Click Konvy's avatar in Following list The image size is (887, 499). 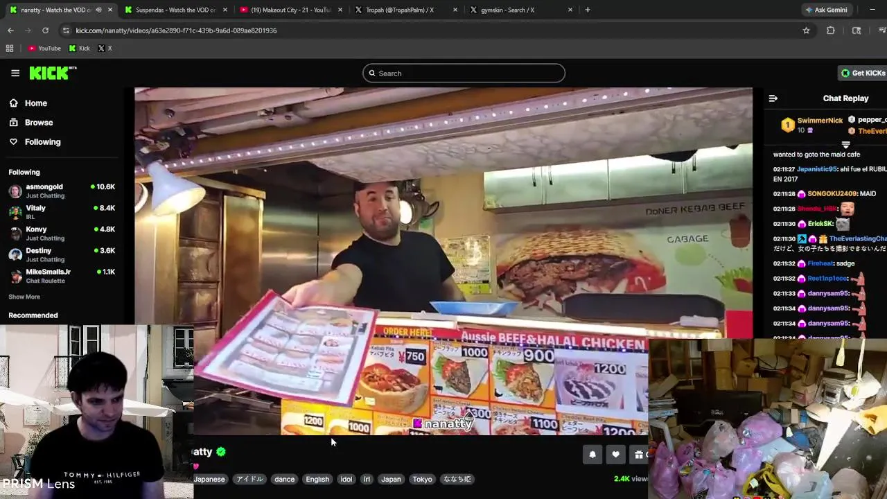[15, 234]
